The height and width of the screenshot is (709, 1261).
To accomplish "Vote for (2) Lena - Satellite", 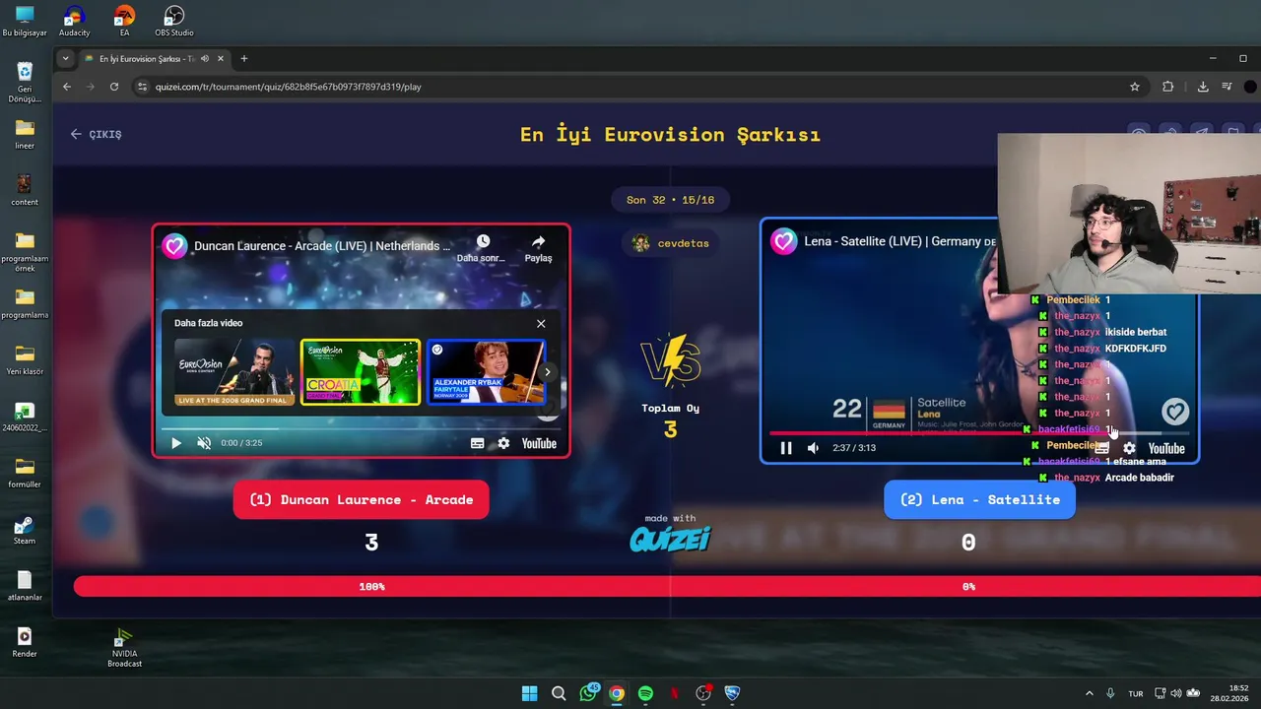I will pos(979,499).
